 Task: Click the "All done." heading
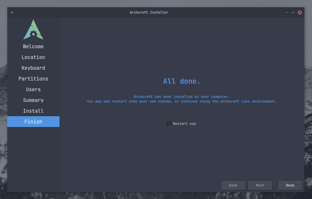coord(182,81)
